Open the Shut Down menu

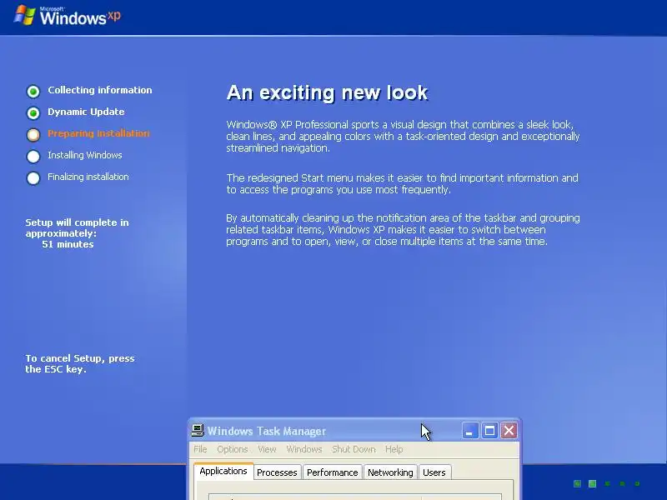[x=354, y=449]
